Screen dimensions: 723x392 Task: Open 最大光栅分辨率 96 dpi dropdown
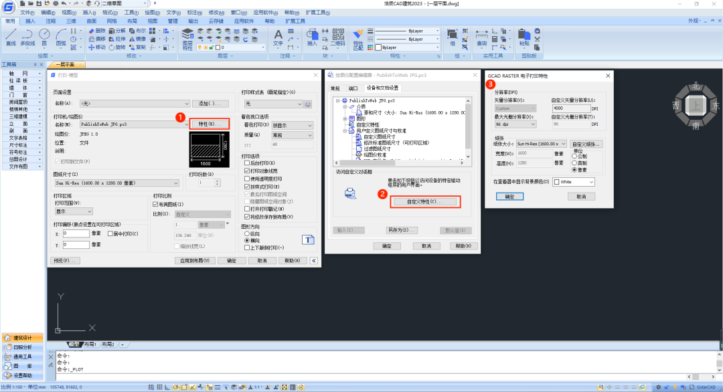click(515, 124)
